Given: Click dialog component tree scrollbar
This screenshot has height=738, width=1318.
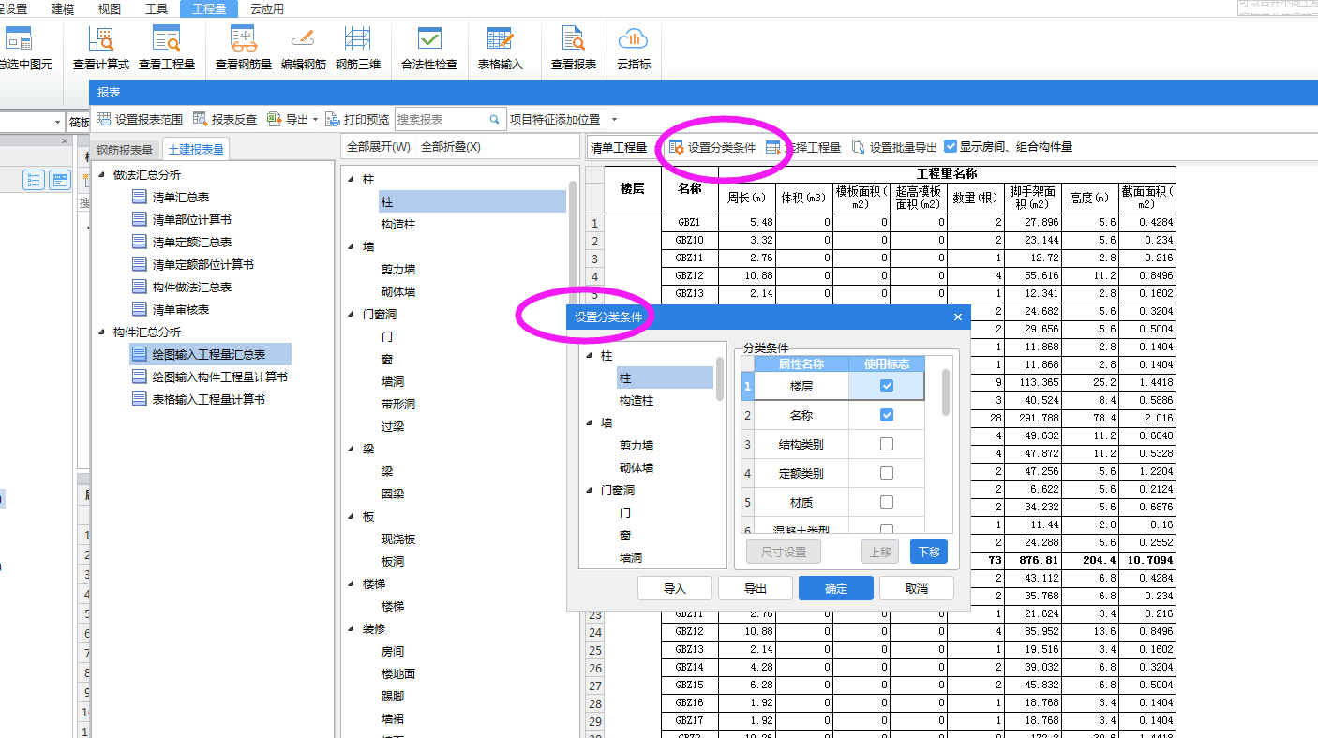Looking at the screenshot, I should click(x=720, y=378).
